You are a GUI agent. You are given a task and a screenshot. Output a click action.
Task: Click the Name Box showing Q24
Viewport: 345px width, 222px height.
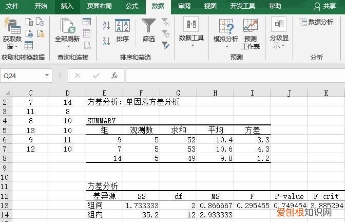coord(22,76)
